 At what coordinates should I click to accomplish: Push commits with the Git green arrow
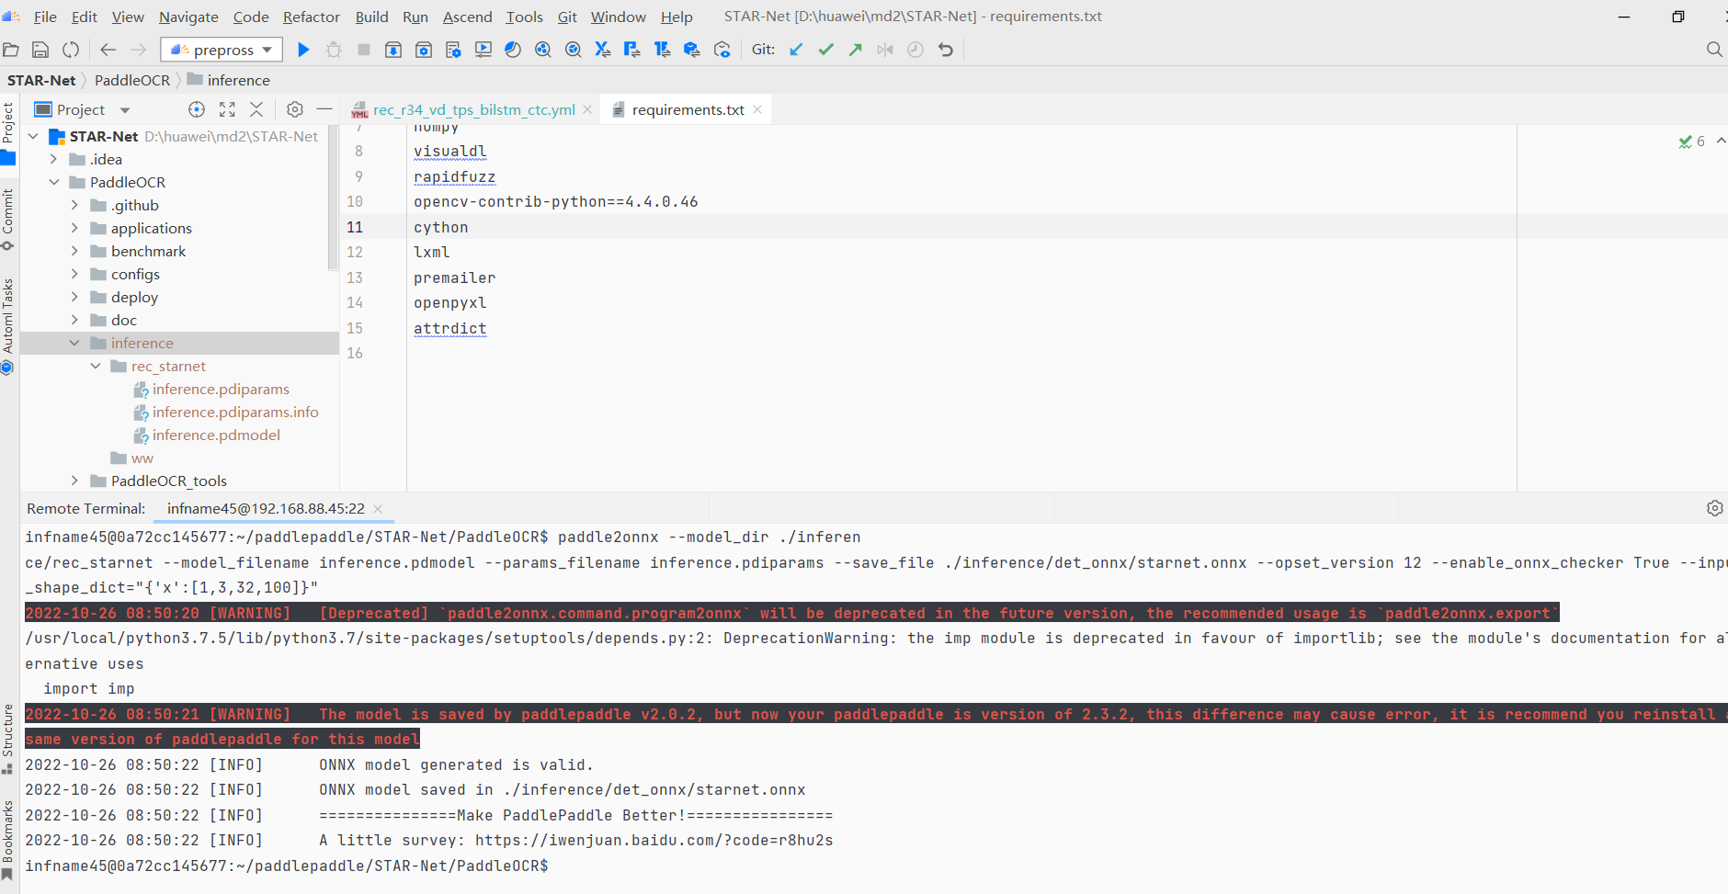click(856, 50)
